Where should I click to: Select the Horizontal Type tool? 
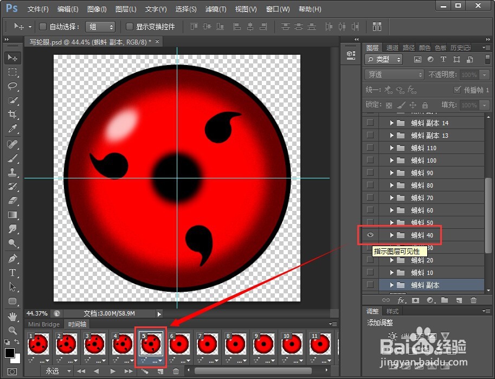point(12,273)
